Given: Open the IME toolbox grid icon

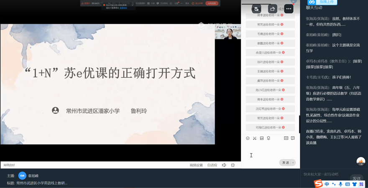Looking at the screenshot, I should (x=361, y=184).
